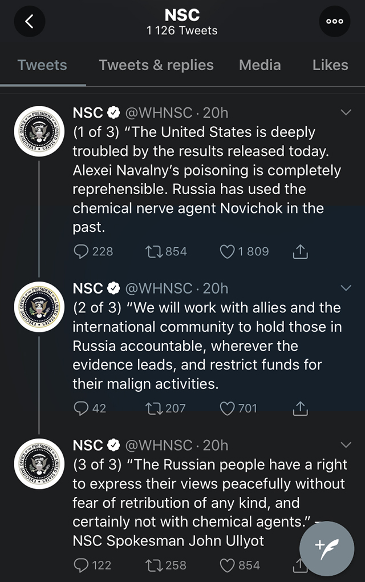Image resolution: width=365 pixels, height=582 pixels.
Task: Switch to the Tweets & replies tab
Action: (156, 65)
